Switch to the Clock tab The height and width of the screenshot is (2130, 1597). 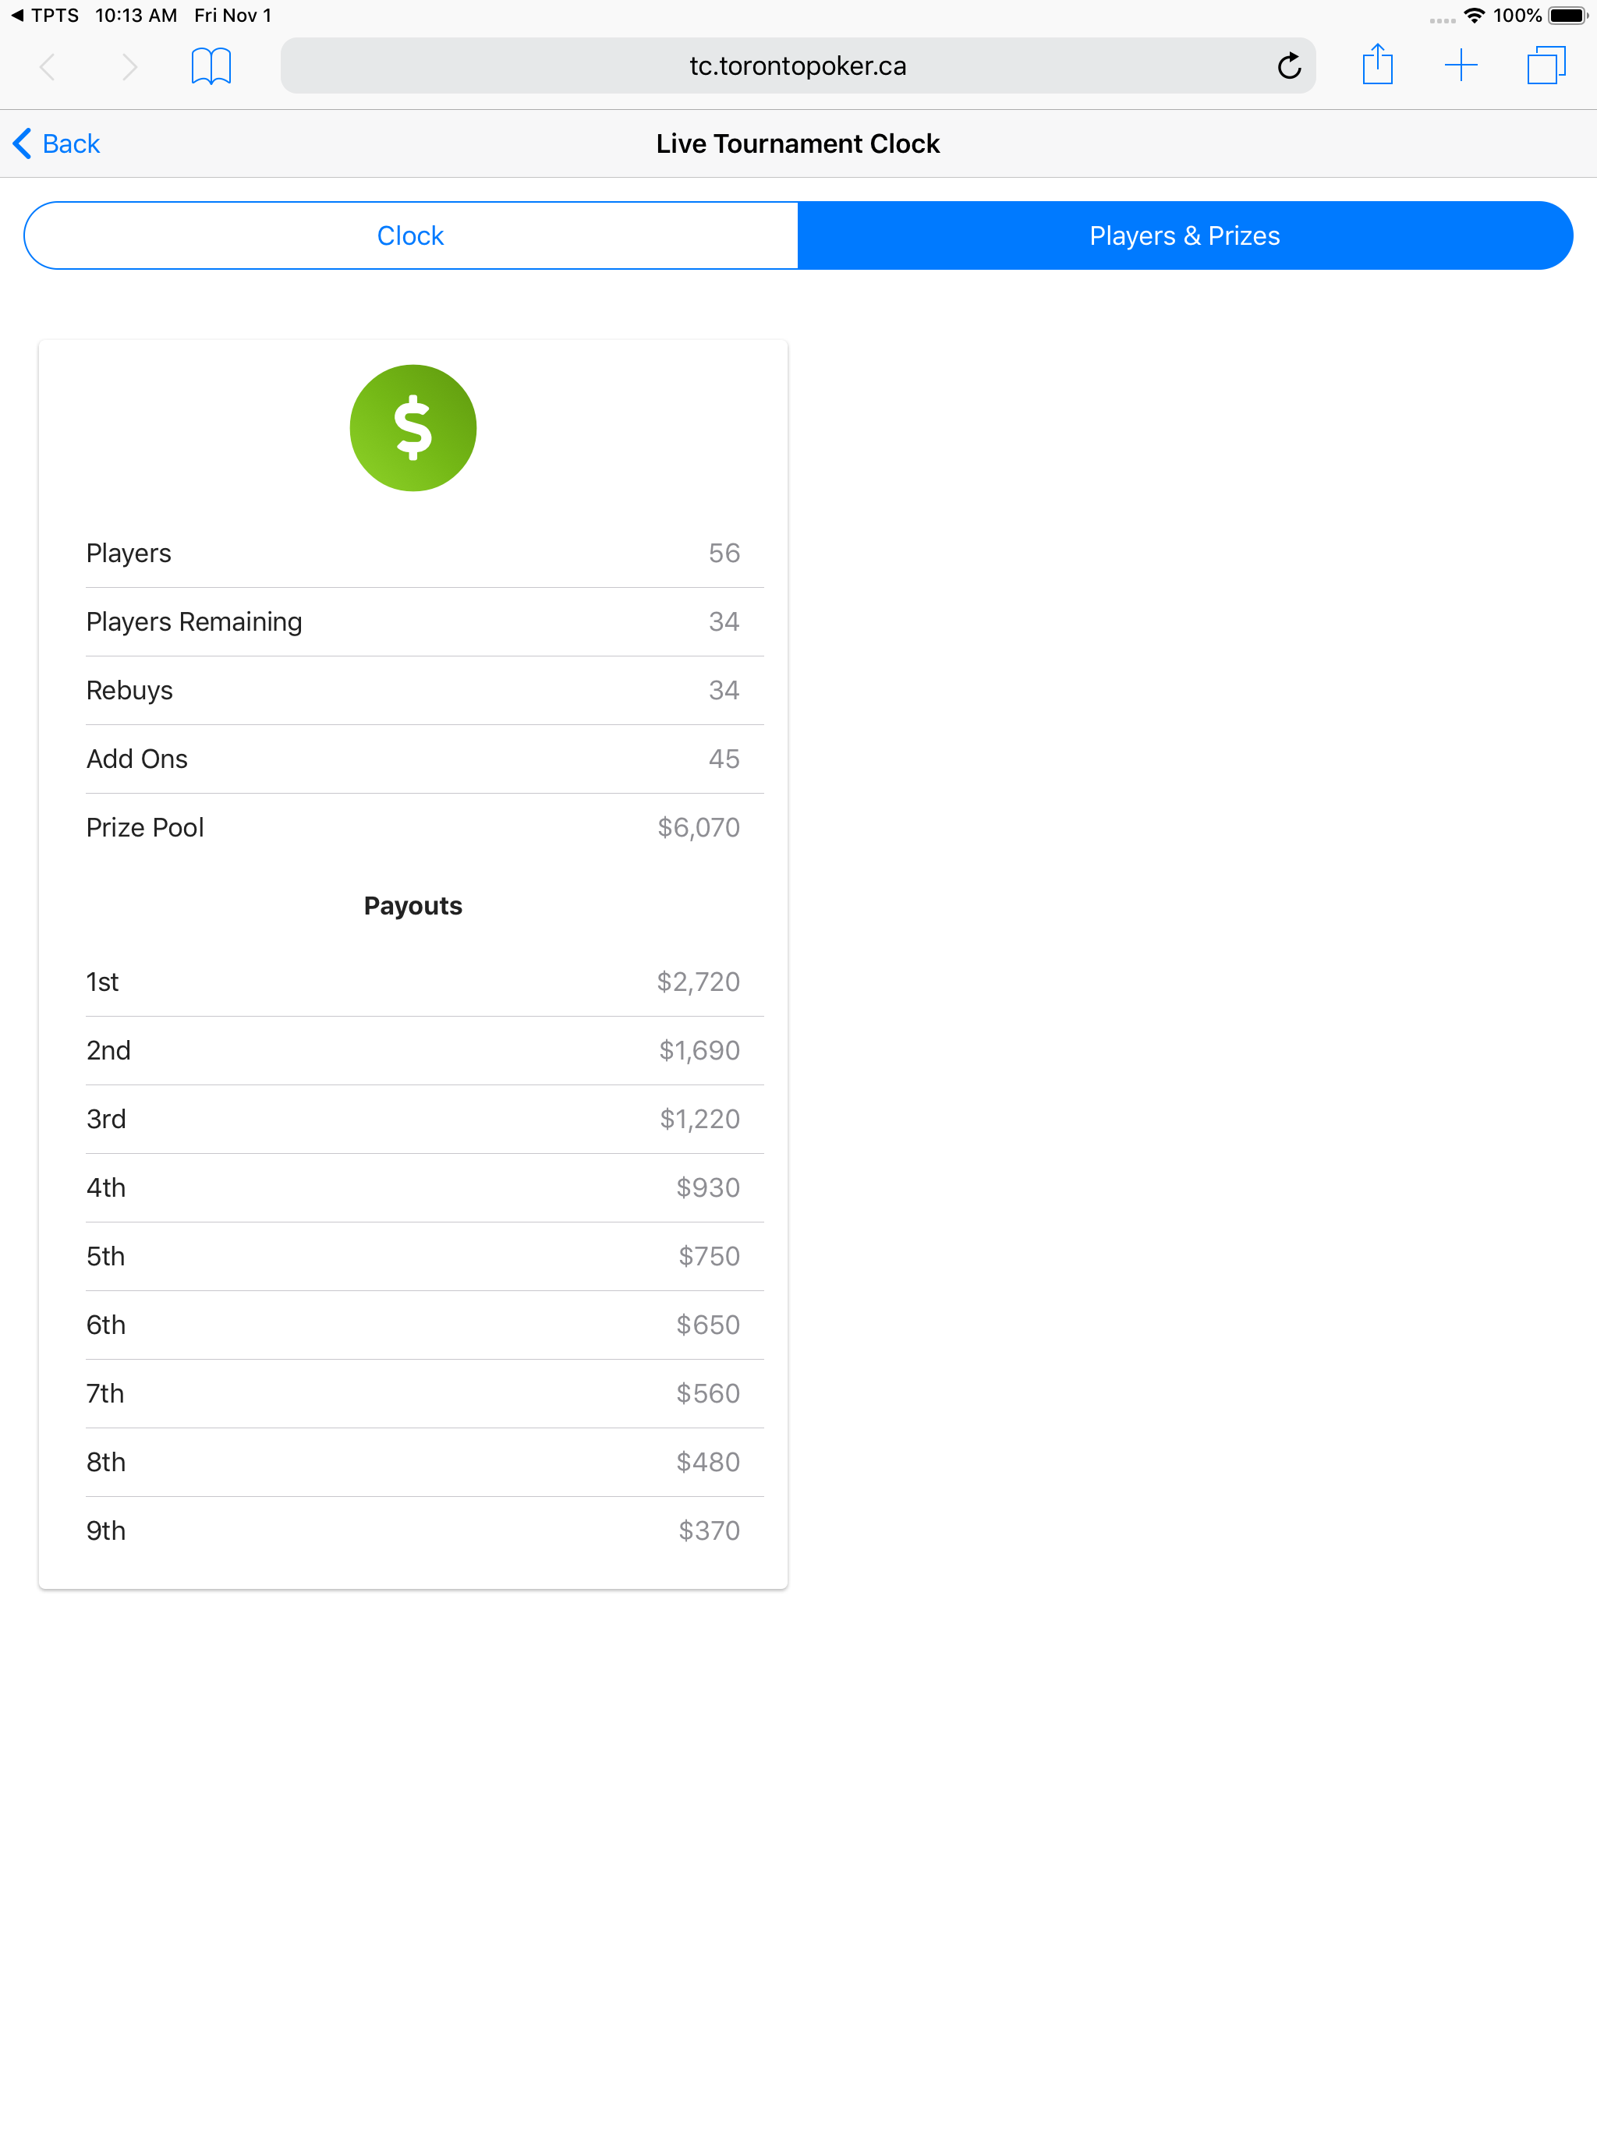(x=411, y=236)
